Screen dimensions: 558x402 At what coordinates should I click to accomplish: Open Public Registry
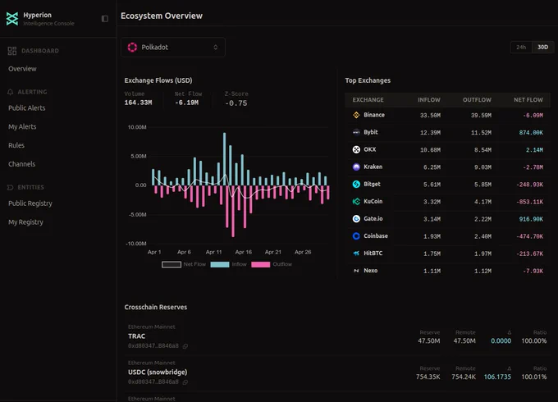point(30,203)
